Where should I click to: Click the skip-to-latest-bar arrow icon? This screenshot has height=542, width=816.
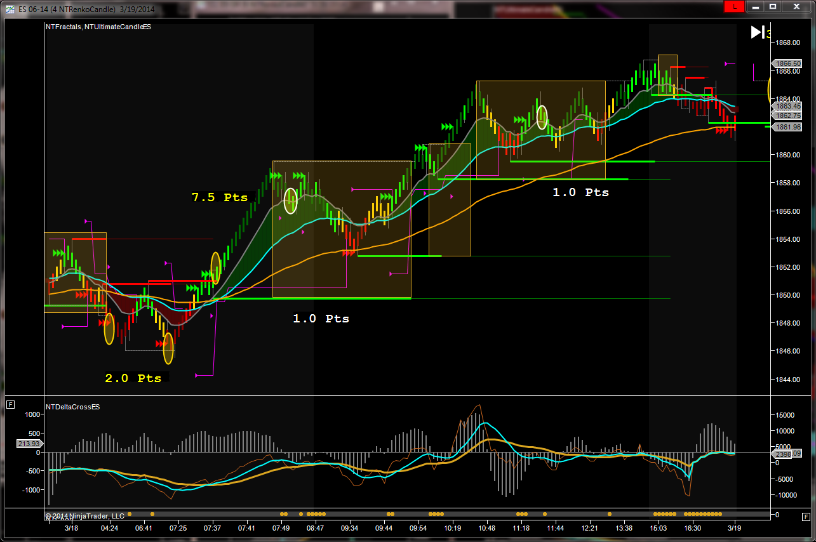[x=757, y=32]
